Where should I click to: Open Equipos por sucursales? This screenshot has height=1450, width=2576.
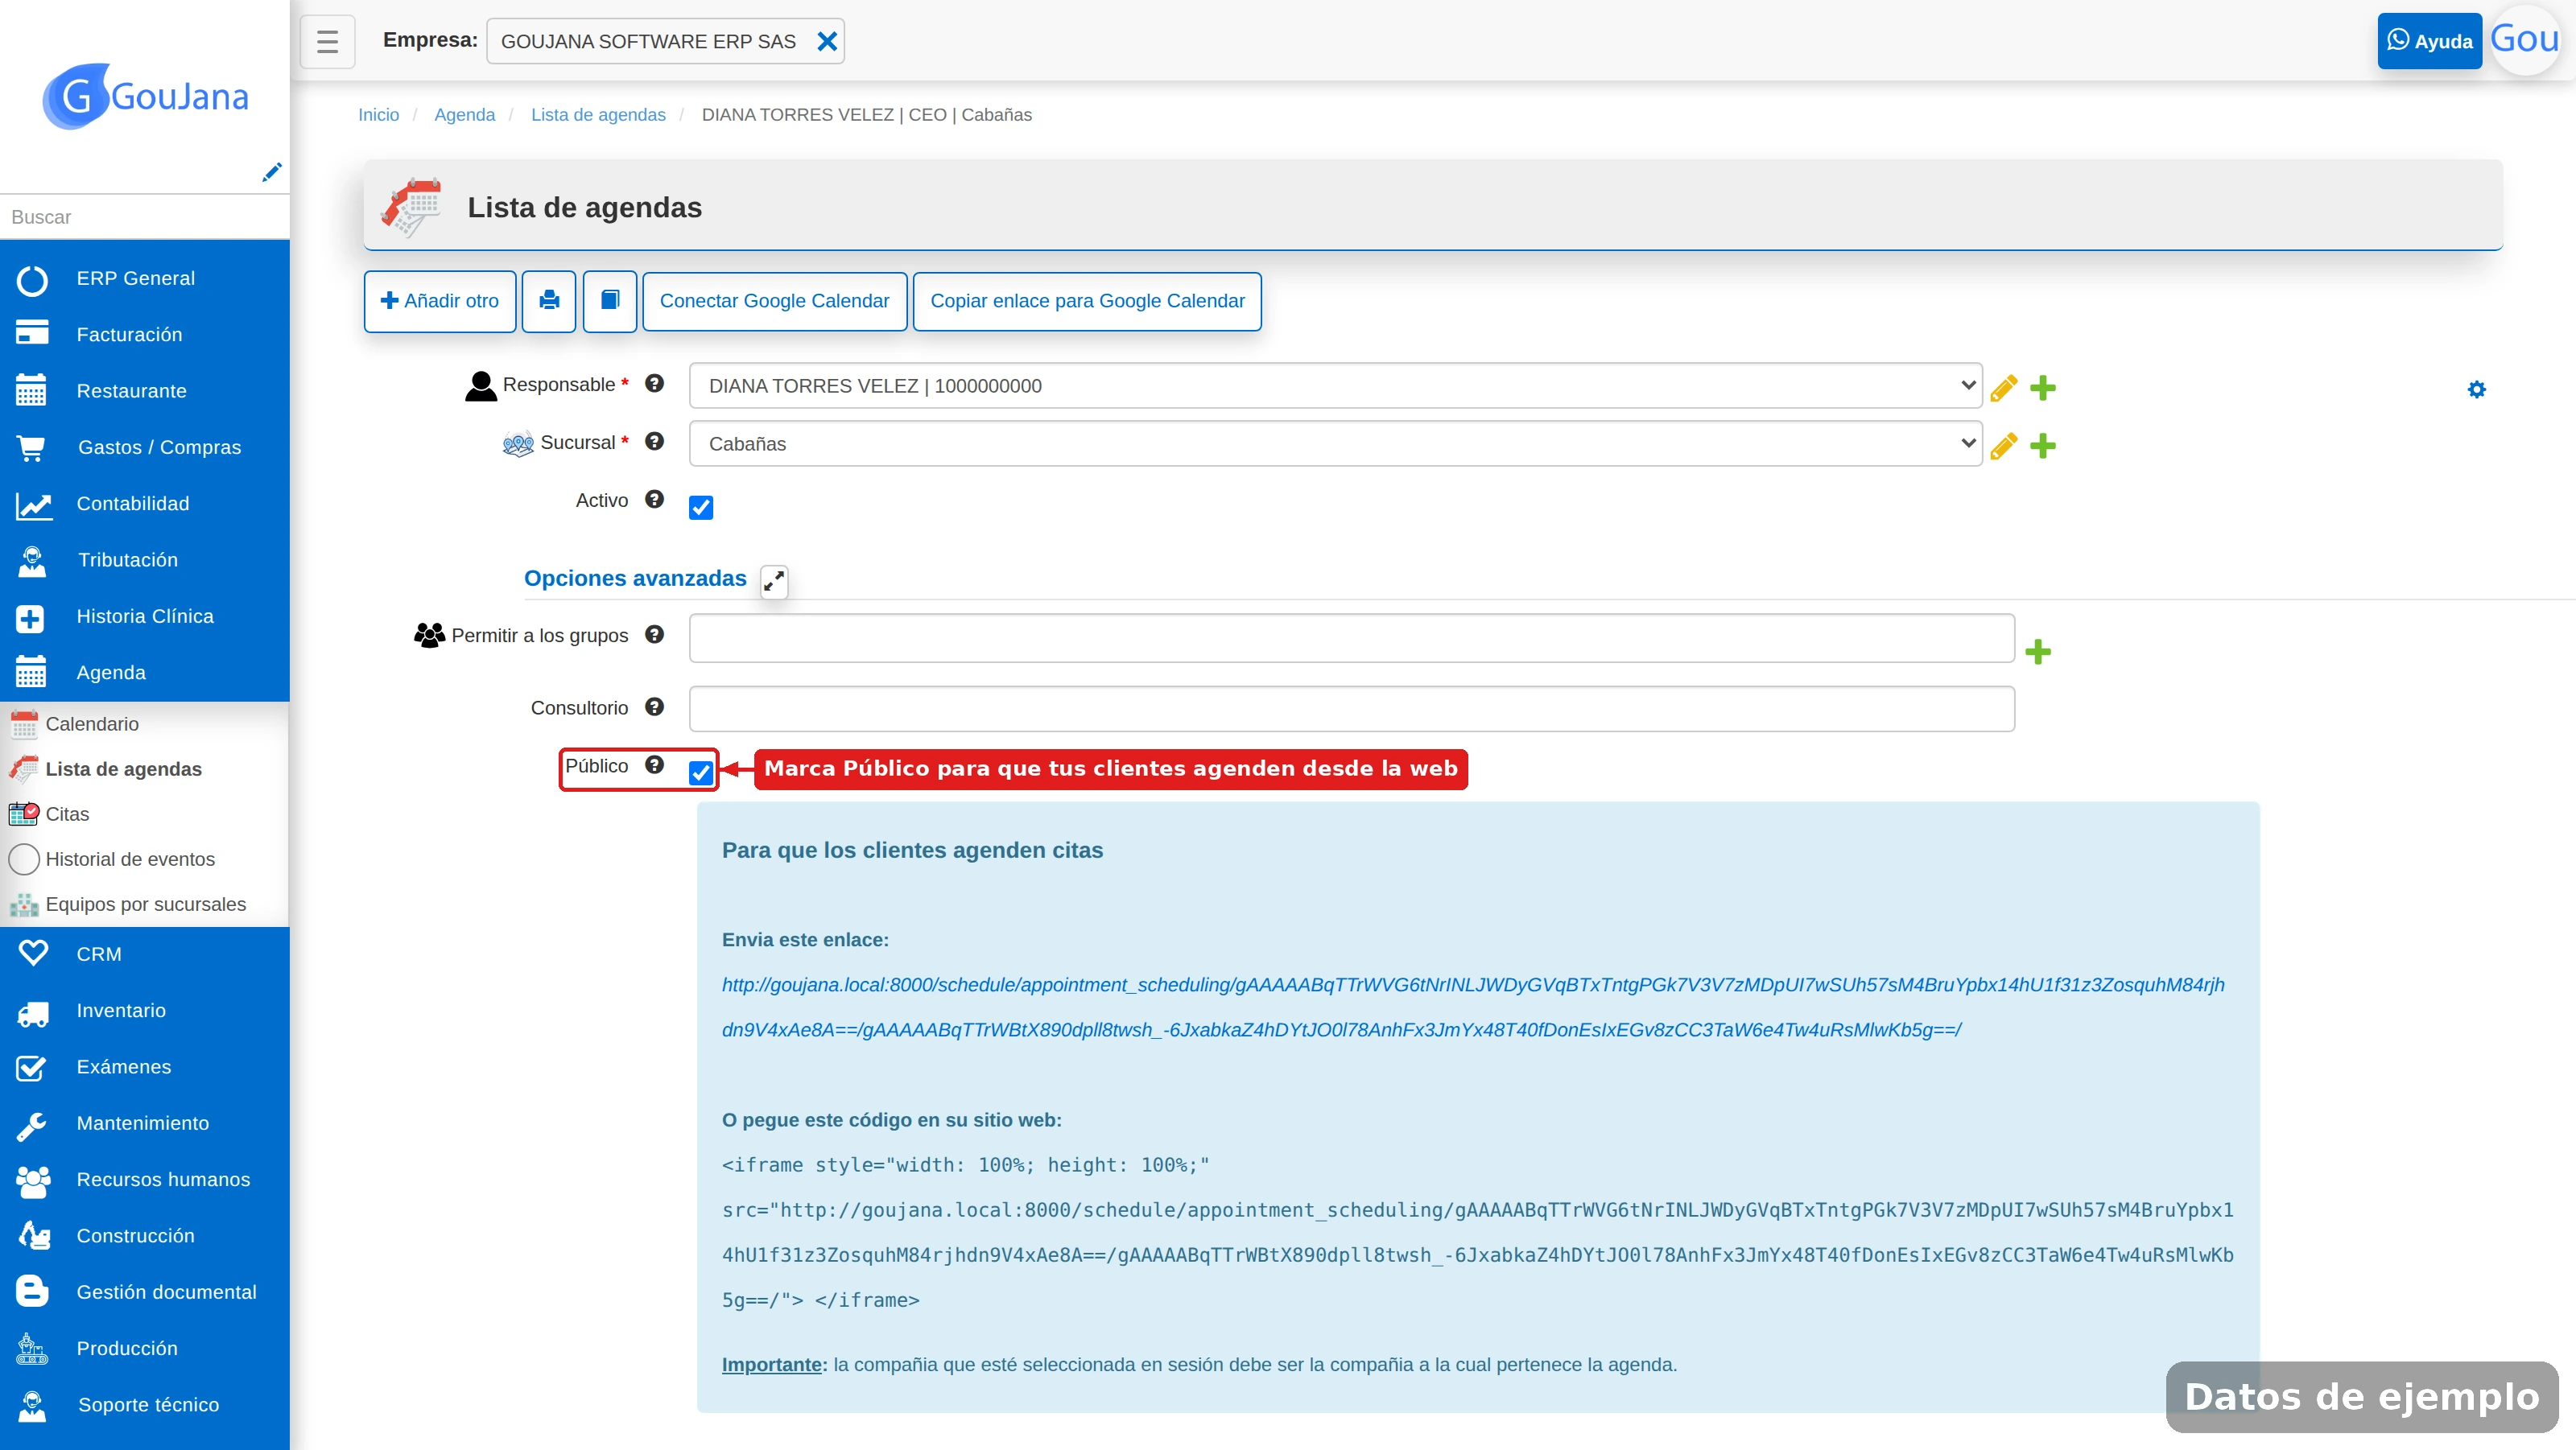145,904
